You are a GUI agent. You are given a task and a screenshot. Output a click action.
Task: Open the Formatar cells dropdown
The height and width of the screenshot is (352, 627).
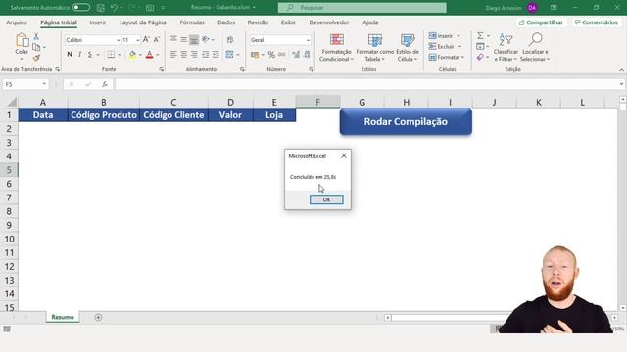coord(447,58)
